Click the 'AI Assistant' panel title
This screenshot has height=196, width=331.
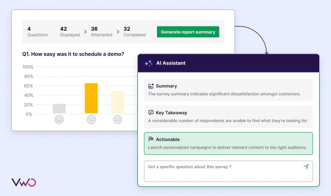[171, 63]
